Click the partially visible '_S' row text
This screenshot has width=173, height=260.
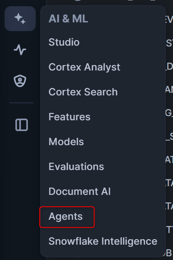tap(169, 137)
